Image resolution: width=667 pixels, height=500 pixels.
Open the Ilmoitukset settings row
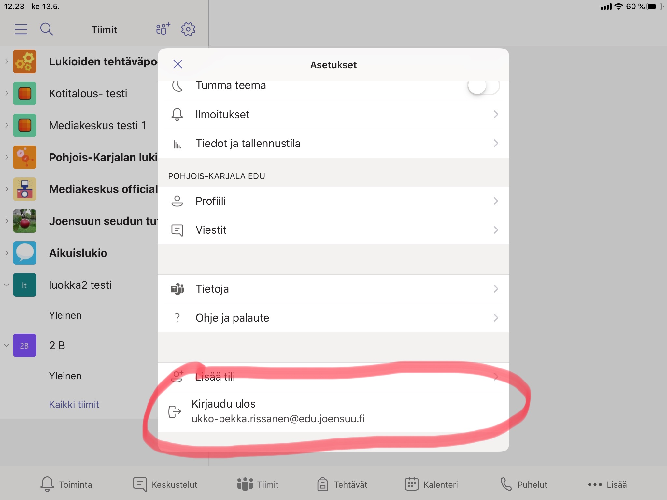click(333, 114)
